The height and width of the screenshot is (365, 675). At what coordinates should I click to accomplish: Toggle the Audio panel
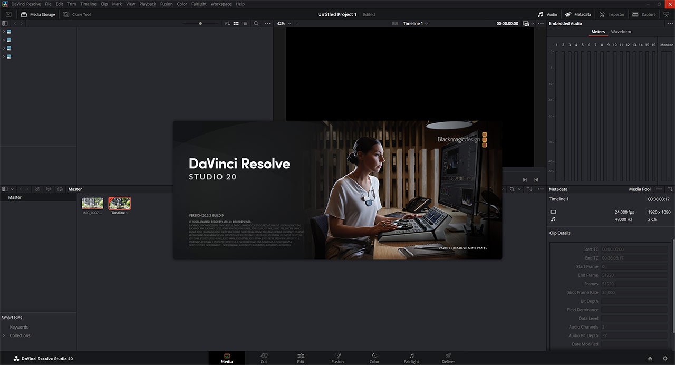547,14
